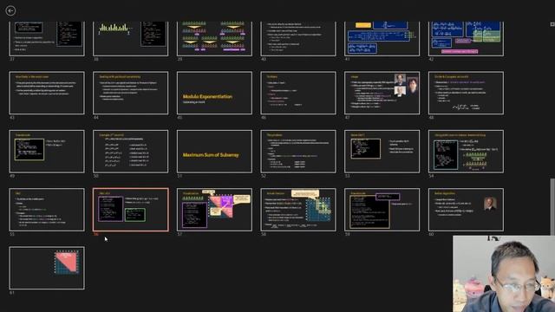Select slide 42 thumbnail

pos(466,38)
